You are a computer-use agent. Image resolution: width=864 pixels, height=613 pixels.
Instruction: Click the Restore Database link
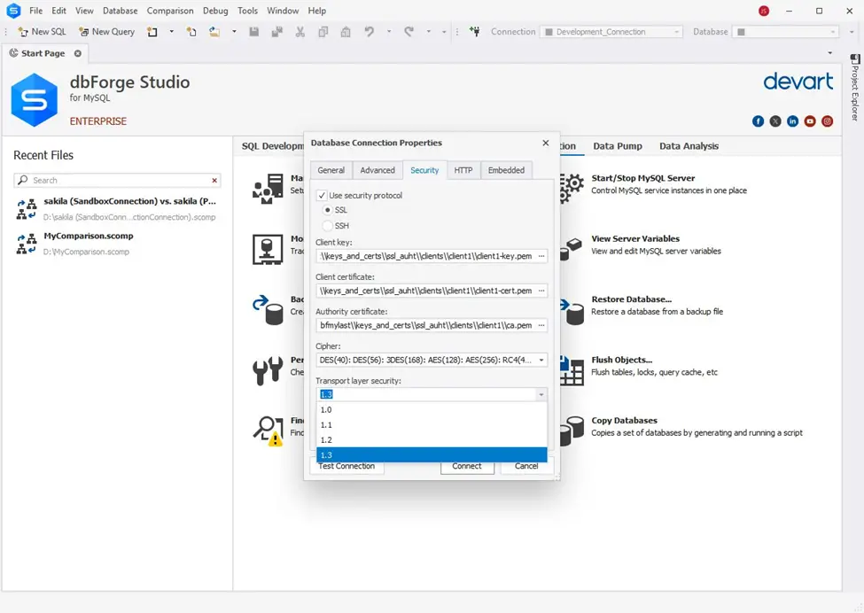coord(632,299)
